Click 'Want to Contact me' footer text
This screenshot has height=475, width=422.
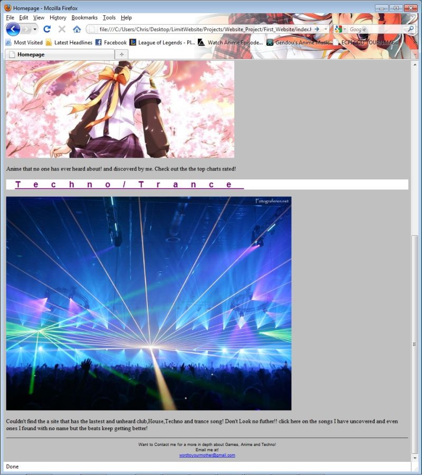[207, 444]
